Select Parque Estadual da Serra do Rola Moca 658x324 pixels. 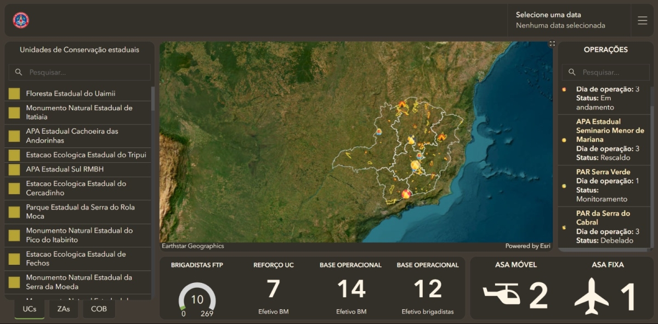point(78,212)
